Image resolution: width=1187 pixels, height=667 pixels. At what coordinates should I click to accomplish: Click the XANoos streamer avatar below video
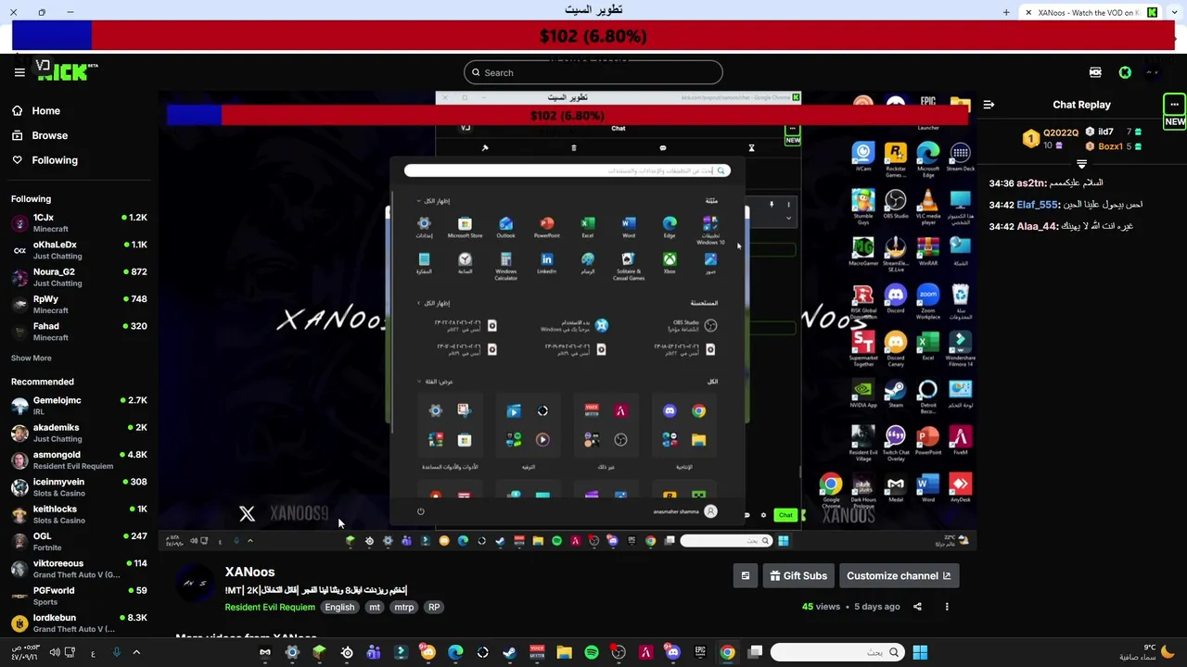[x=196, y=584]
